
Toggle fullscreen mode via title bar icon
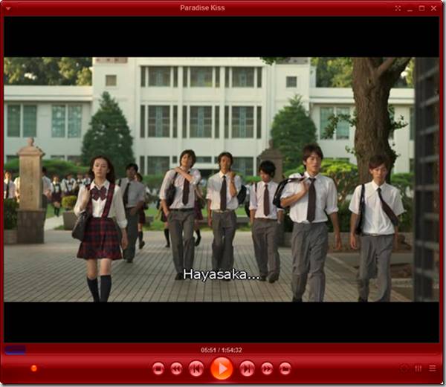point(398,8)
